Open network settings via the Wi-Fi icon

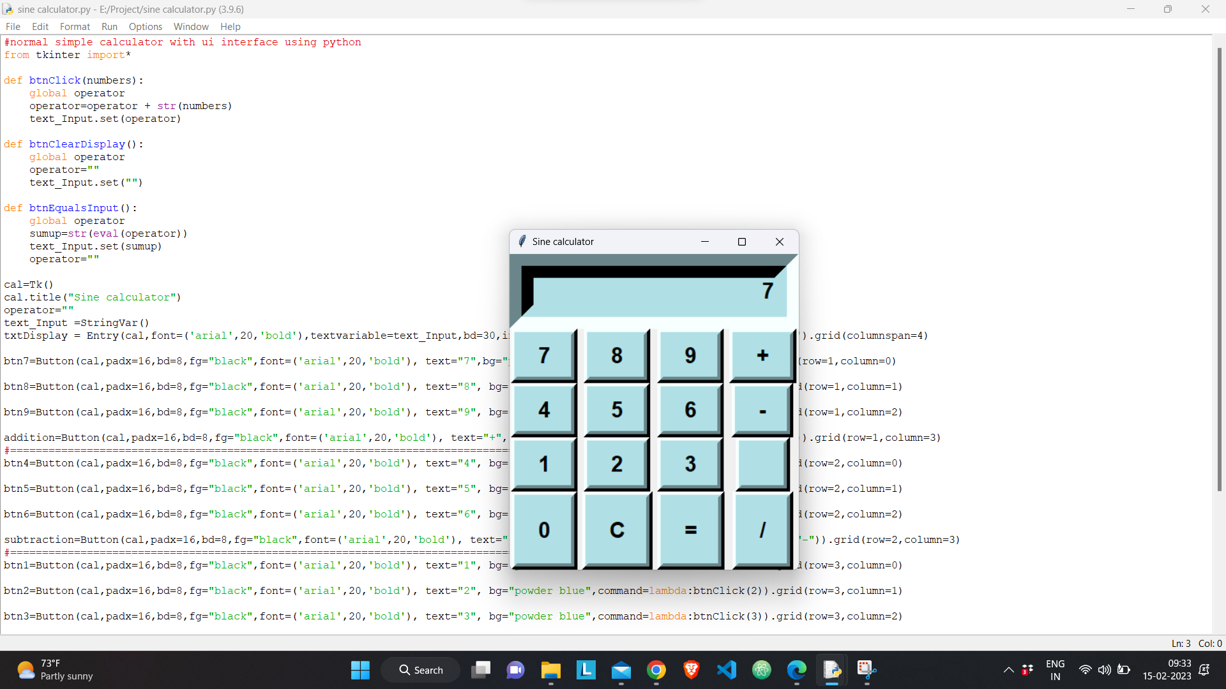(1086, 670)
